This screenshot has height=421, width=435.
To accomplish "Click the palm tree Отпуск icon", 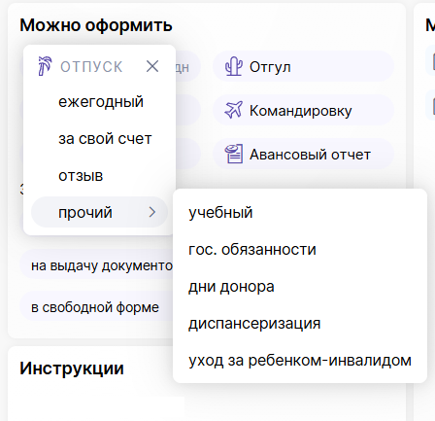I will tap(45, 66).
